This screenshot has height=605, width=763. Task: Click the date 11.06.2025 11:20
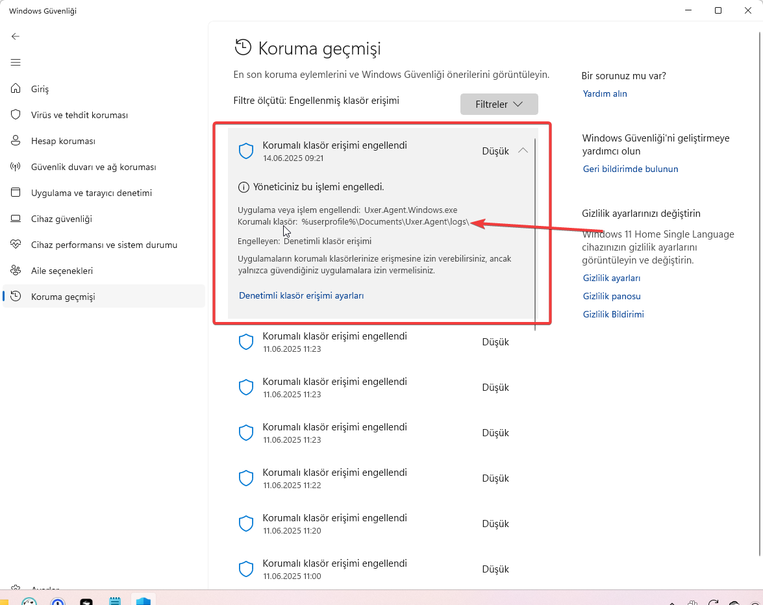coord(292,530)
